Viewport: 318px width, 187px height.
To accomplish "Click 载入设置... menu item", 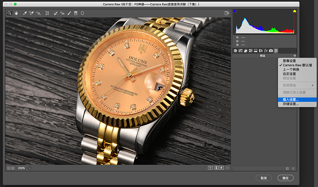I will [297, 99].
